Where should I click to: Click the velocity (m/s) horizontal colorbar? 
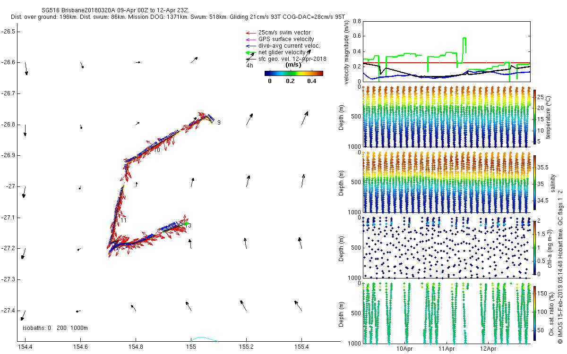click(293, 73)
